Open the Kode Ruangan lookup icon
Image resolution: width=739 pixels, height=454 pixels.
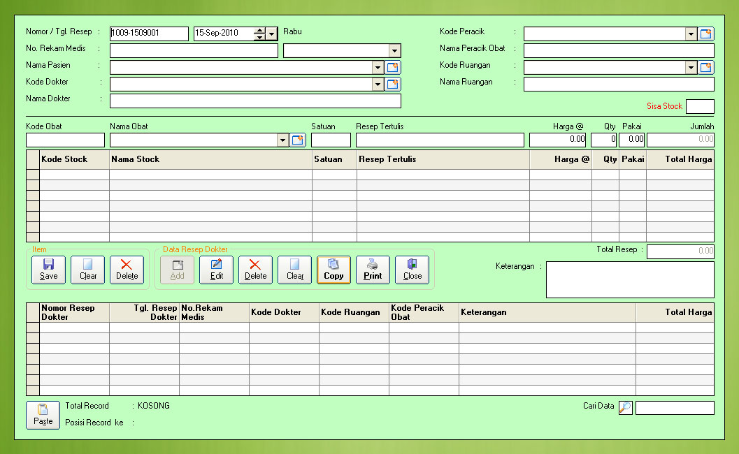pos(706,68)
